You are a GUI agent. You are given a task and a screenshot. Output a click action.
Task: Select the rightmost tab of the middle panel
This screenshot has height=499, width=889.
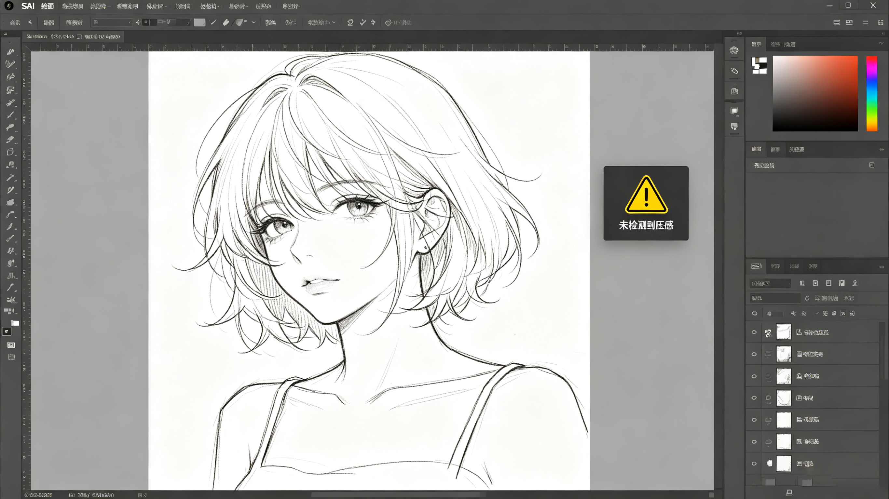click(x=797, y=149)
